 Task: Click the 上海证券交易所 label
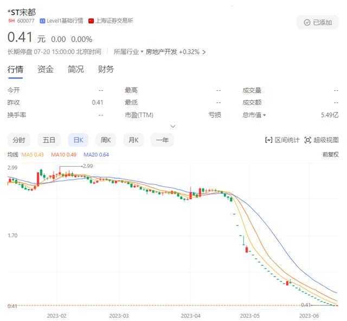point(114,21)
